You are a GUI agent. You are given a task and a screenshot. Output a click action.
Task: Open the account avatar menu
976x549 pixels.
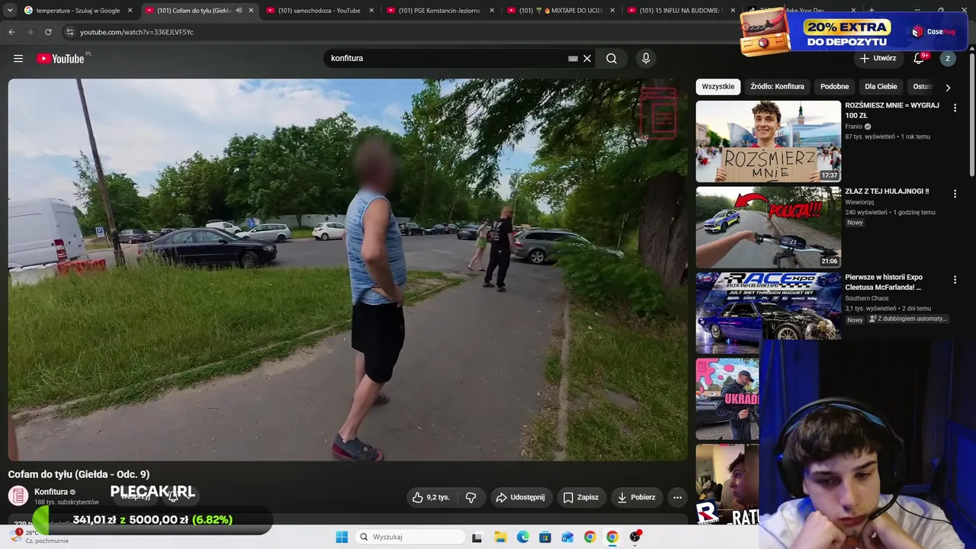point(948,59)
